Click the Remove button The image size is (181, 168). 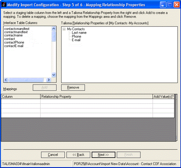73,87
